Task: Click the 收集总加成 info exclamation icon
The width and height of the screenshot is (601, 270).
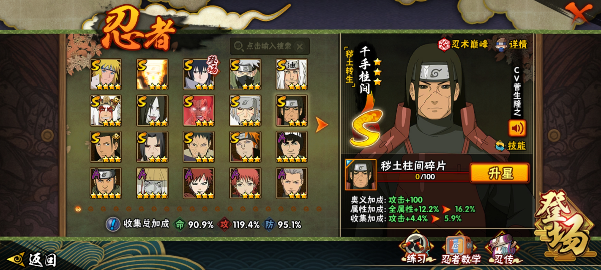Action: click(113, 224)
